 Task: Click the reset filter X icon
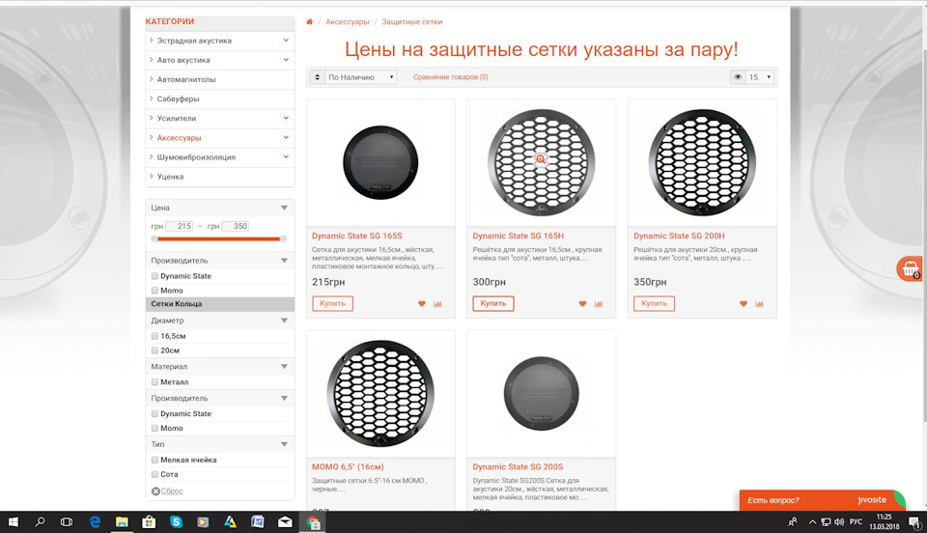point(155,491)
